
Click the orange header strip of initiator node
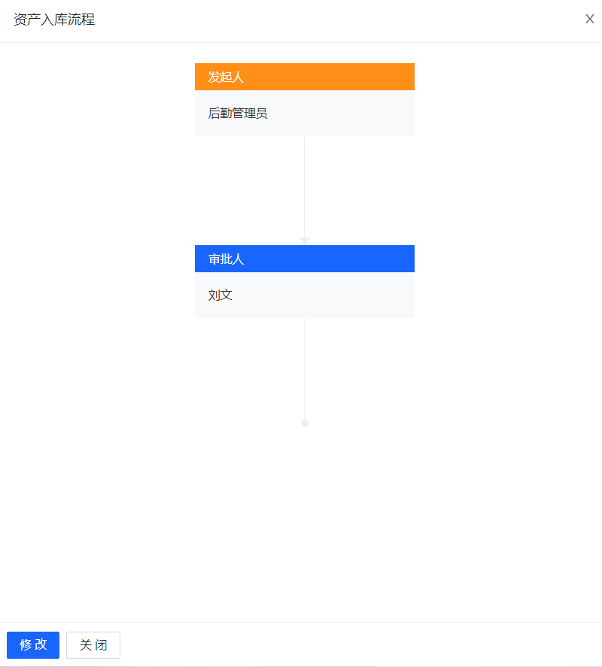(305, 77)
